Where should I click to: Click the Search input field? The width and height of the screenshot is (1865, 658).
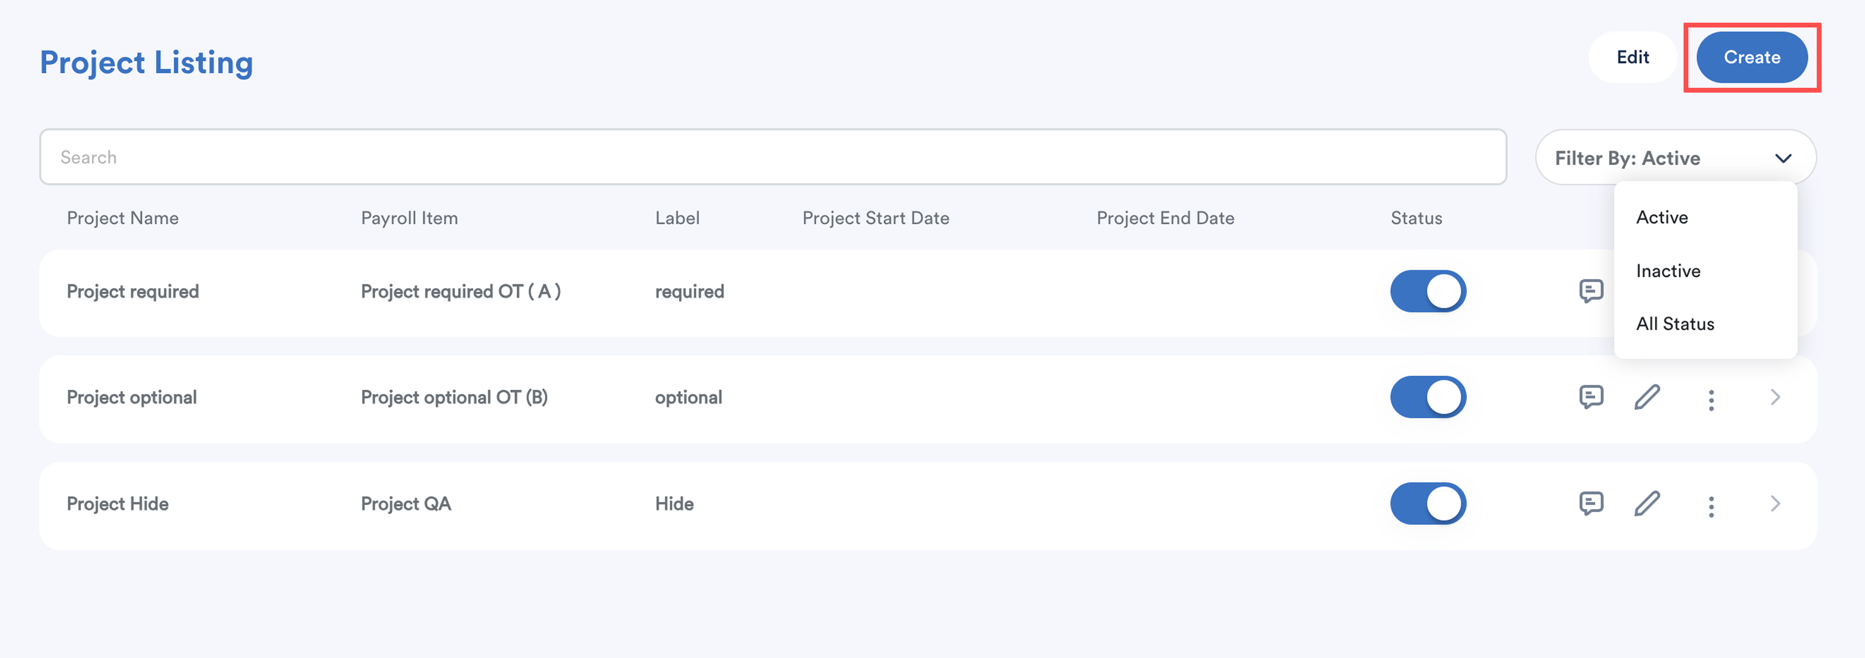click(773, 157)
